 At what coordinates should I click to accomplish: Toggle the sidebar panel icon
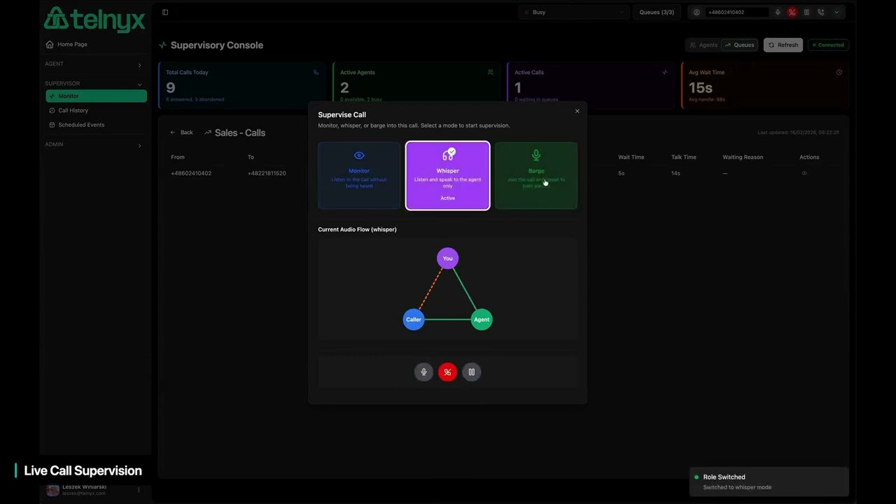pyautogui.click(x=165, y=12)
